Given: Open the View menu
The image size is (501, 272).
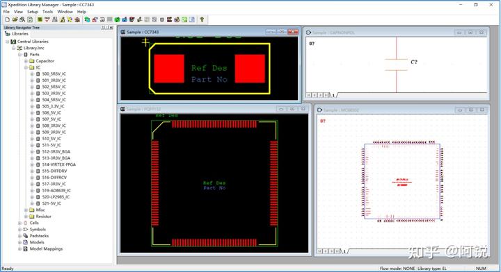Looking at the screenshot, I should (x=18, y=12).
